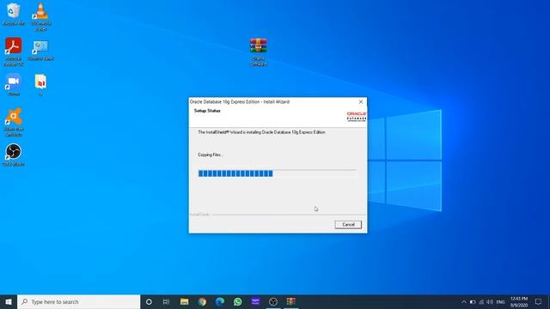Select the VLC media player desktop shortcut
The width and height of the screenshot is (550, 309).
tap(40, 17)
